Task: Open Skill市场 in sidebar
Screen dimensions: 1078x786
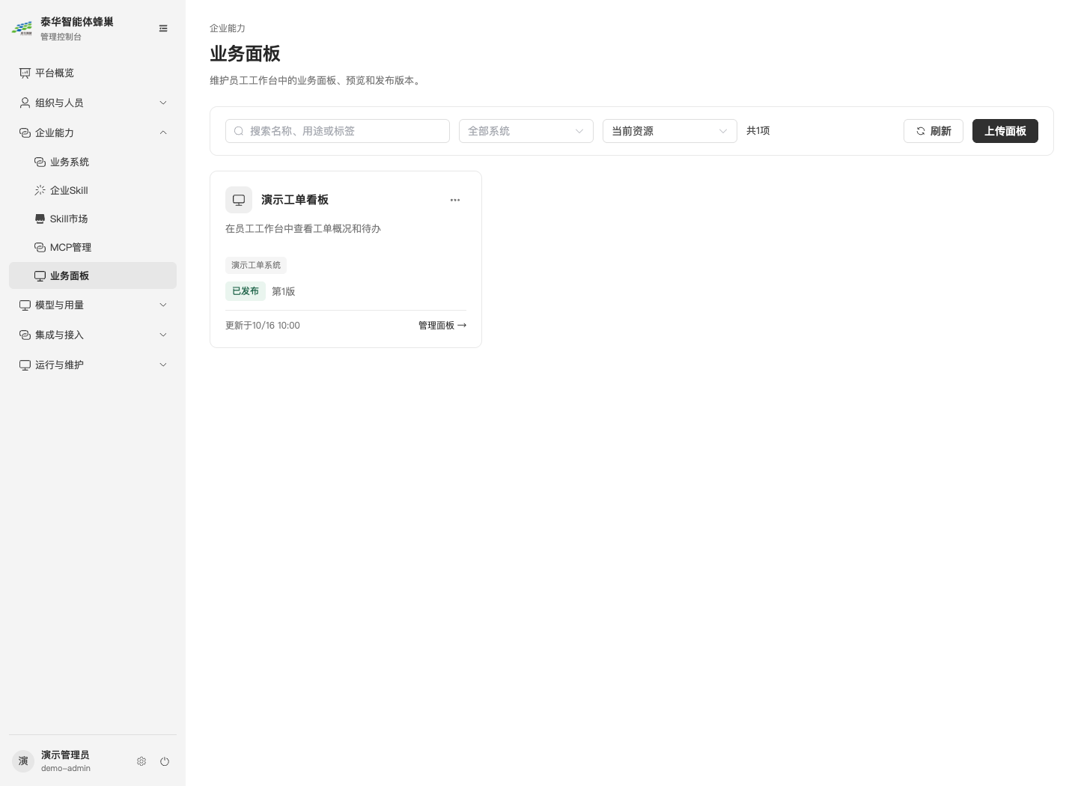Action: click(x=93, y=219)
